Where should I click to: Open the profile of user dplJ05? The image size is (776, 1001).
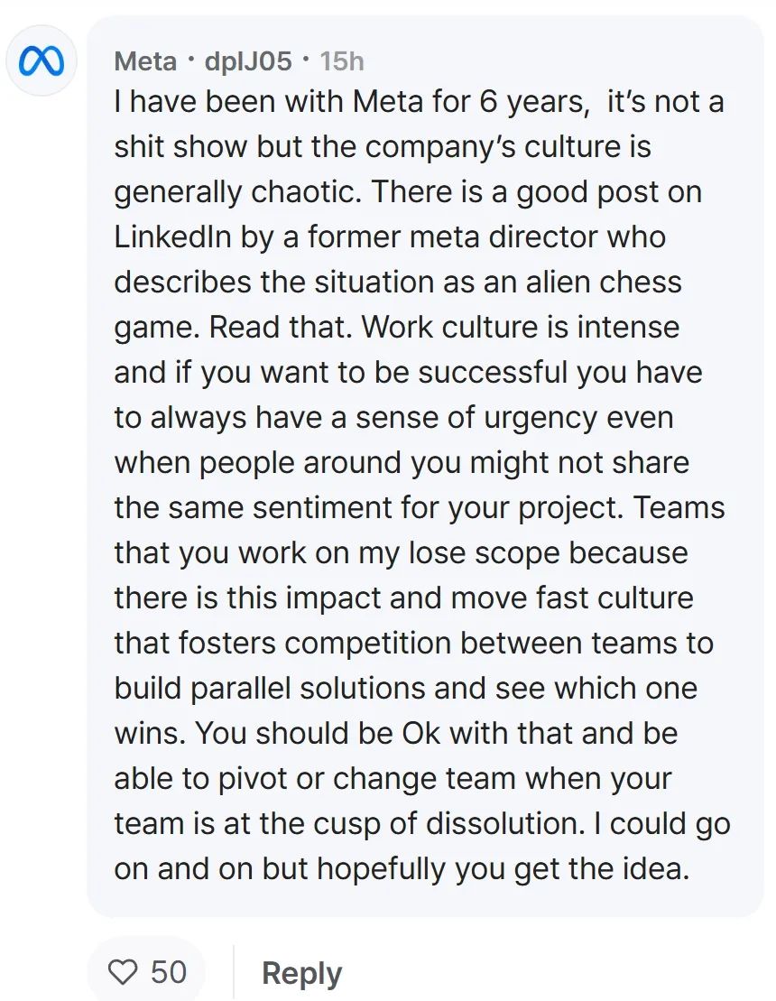click(x=248, y=61)
